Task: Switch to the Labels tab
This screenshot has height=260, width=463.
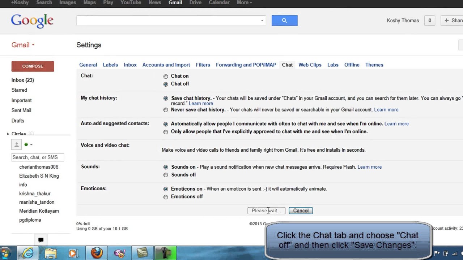Action: (110, 65)
